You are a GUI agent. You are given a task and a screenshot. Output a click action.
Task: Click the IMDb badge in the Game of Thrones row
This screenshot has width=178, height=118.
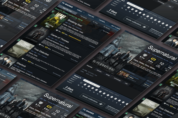point(46,47)
